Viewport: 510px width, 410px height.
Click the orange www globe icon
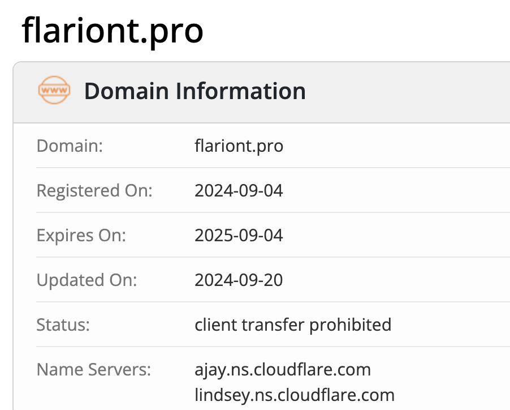tap(54, 90)
